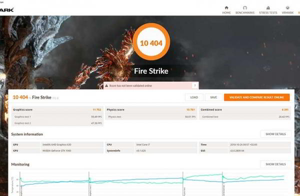
Task: Click the Time value 2018-10-26
Action: pos(243,145)
